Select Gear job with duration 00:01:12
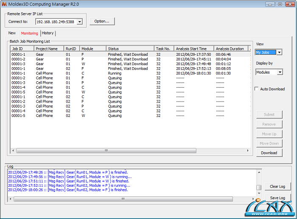This screenshot has width=297, height=219. point(131,64)
